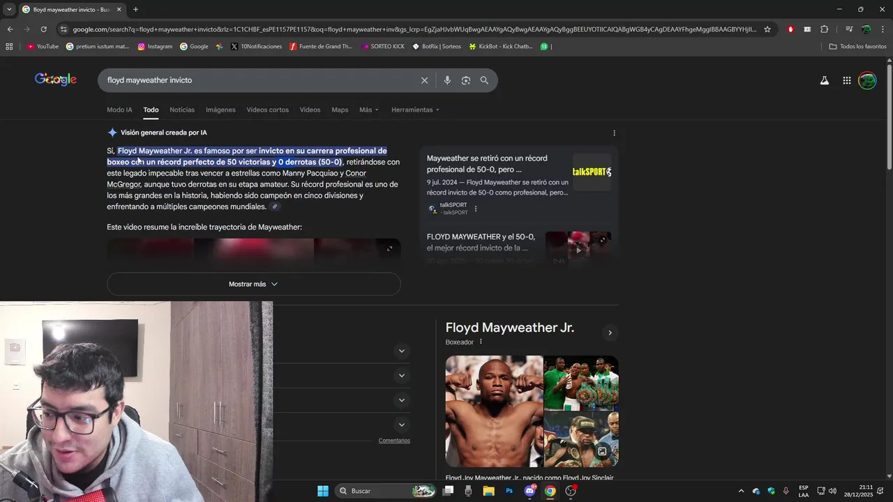Open options for the talkSPORT result
The image size is (893, 502).
tap(476, 208)
